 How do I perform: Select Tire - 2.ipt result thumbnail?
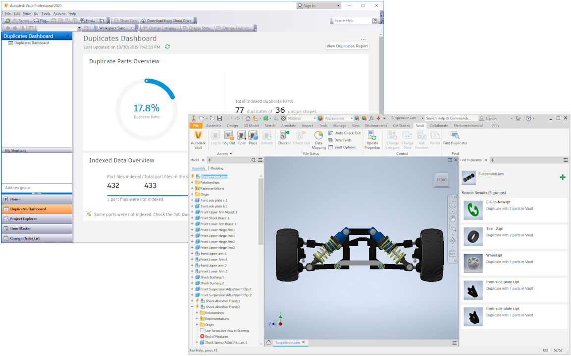point(473,236)
